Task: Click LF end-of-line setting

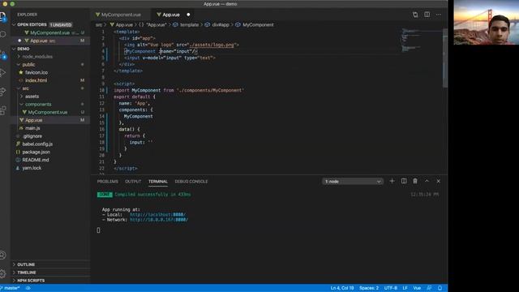Action: [405, 288]
